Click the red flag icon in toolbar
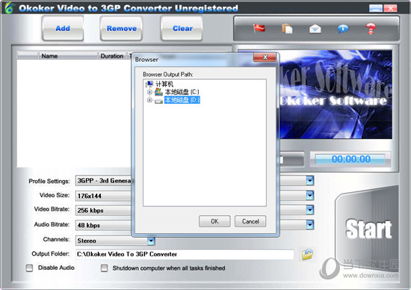411x290 pixels. click(x=259, y=28)
